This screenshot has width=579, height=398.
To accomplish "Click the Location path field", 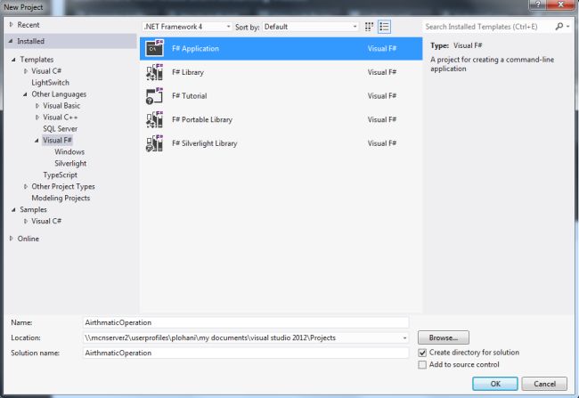I will (x=242, y=337).
